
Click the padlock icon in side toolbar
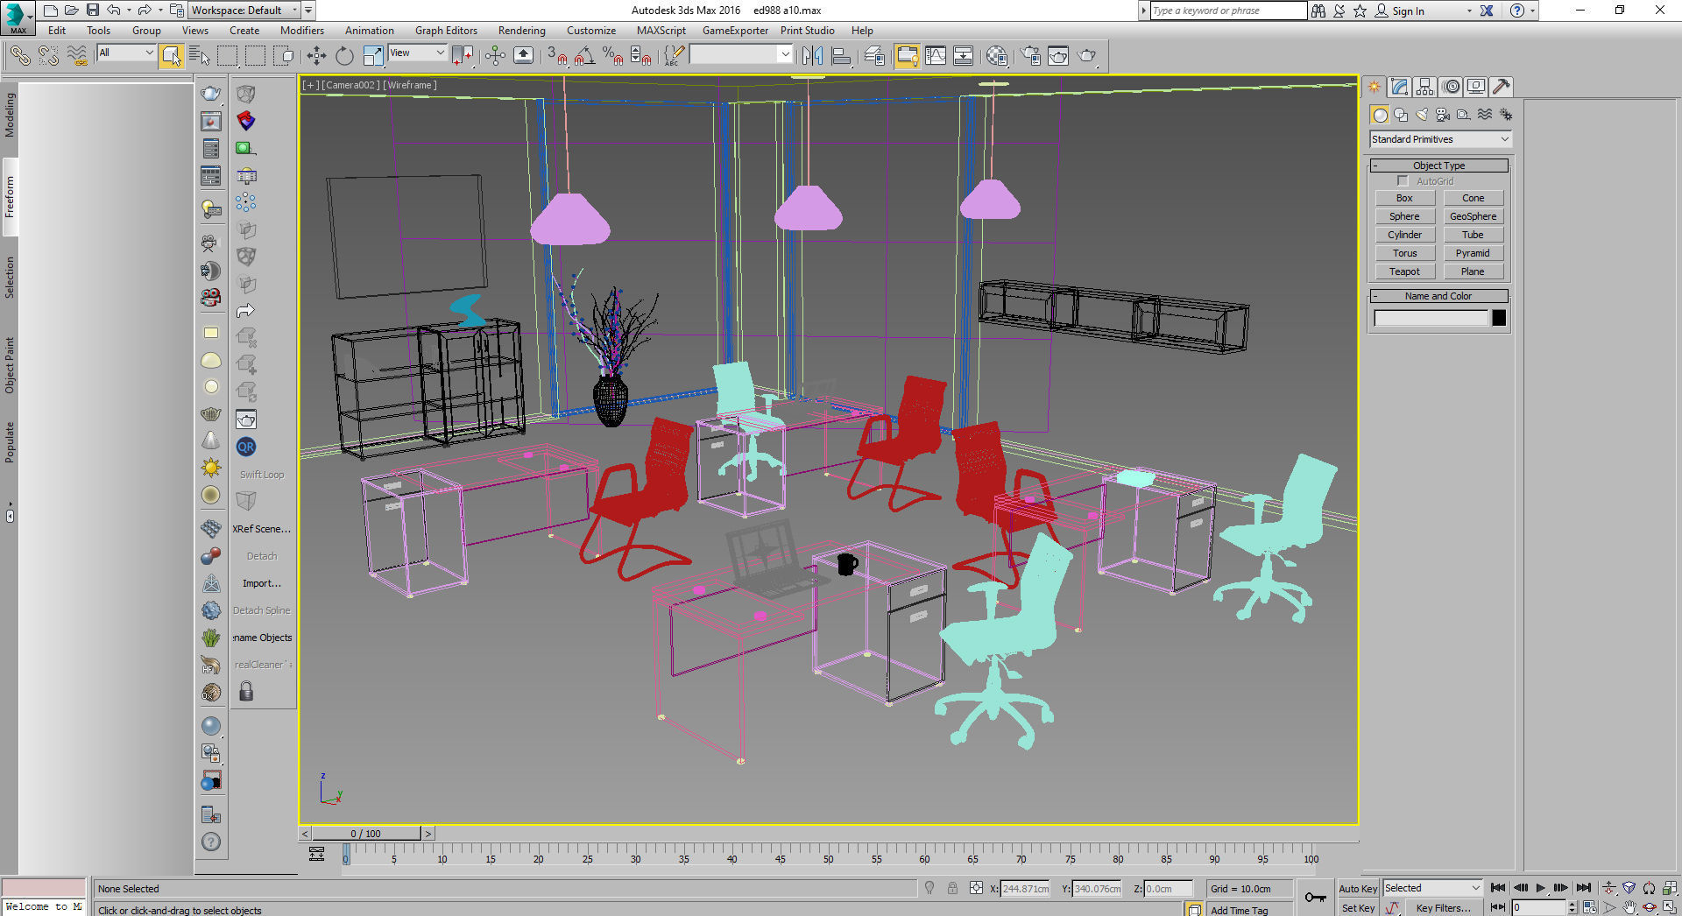pos(246,692)
